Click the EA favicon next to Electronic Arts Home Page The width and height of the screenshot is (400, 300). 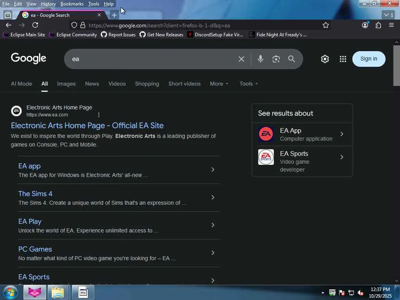[16, 111]
